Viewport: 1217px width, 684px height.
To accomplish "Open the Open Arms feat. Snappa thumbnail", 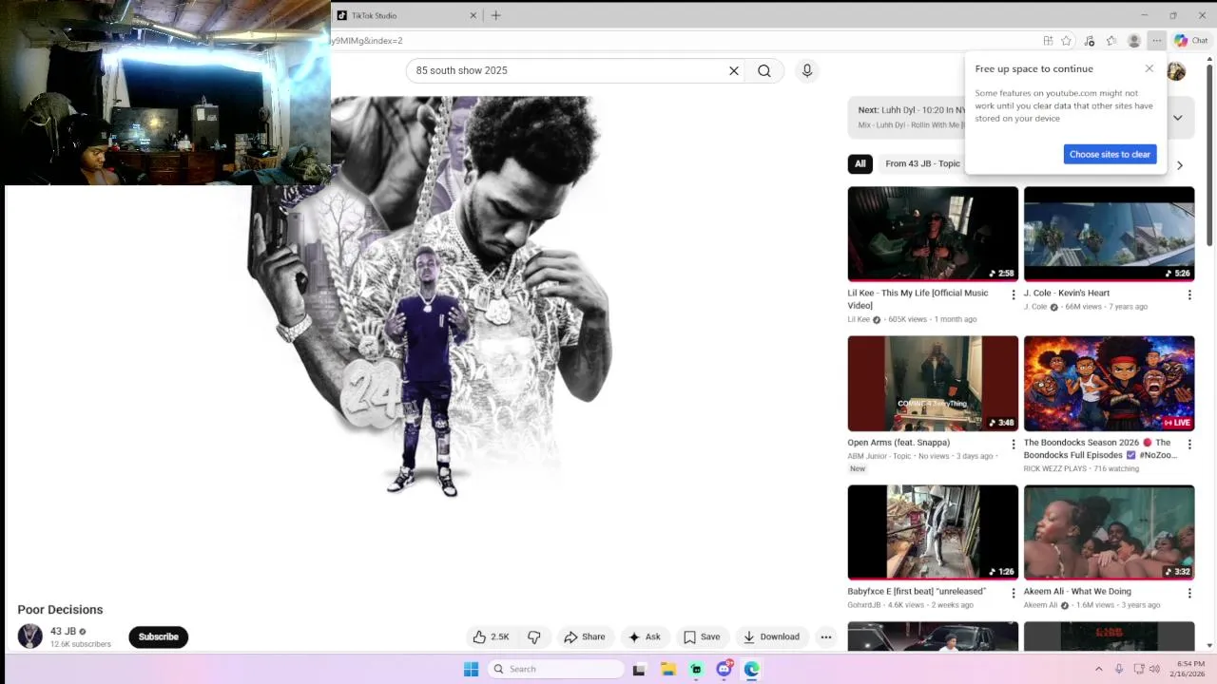I will 933,383.
